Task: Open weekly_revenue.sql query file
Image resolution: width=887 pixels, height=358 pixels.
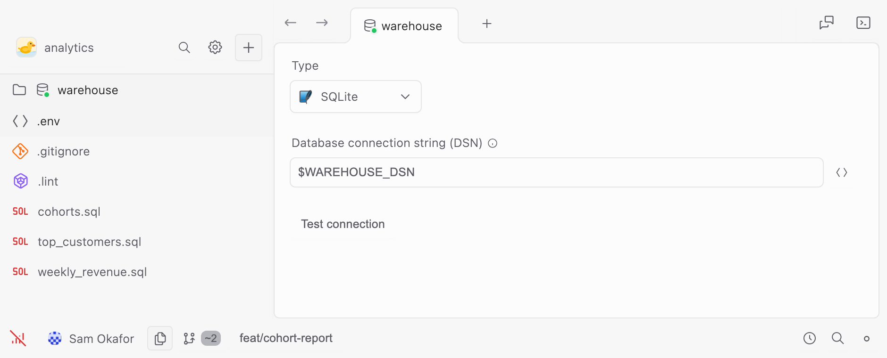Action: coord(137,272)
